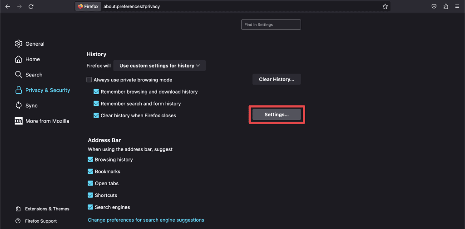The image size is (465, 229).
Task: Bookmark this page with the star icon
Action: [x=385, y=7]
